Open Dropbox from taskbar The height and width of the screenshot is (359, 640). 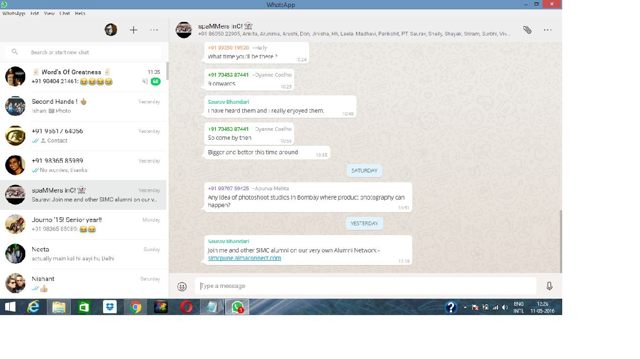pos(110,307)
